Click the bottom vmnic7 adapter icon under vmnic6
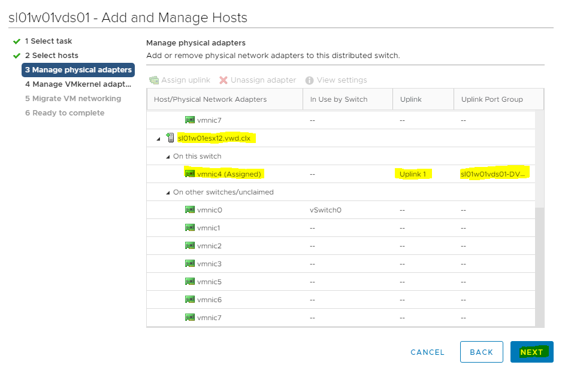562x371 pixels. [x=189, y=317]
